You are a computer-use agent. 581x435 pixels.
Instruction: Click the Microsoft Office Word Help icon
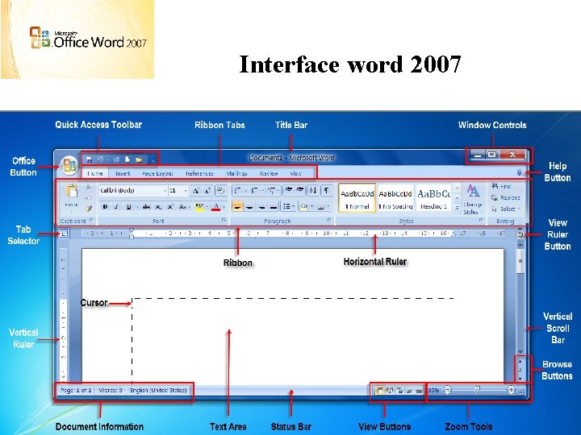pos(519,172)
